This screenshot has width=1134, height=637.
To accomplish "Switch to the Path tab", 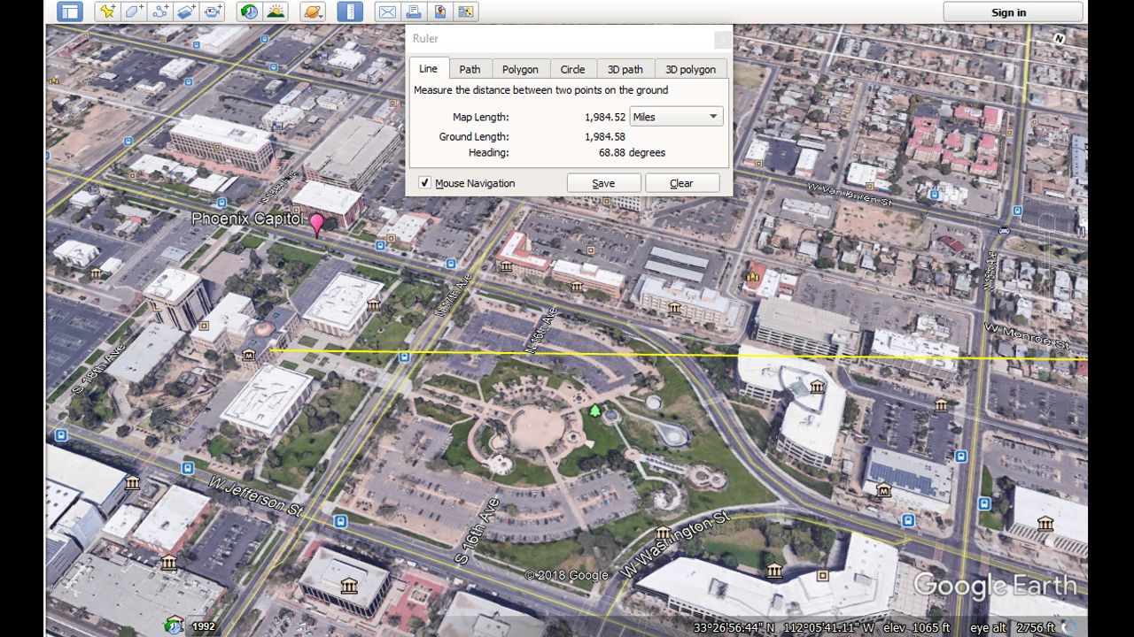I will (470, 69).
